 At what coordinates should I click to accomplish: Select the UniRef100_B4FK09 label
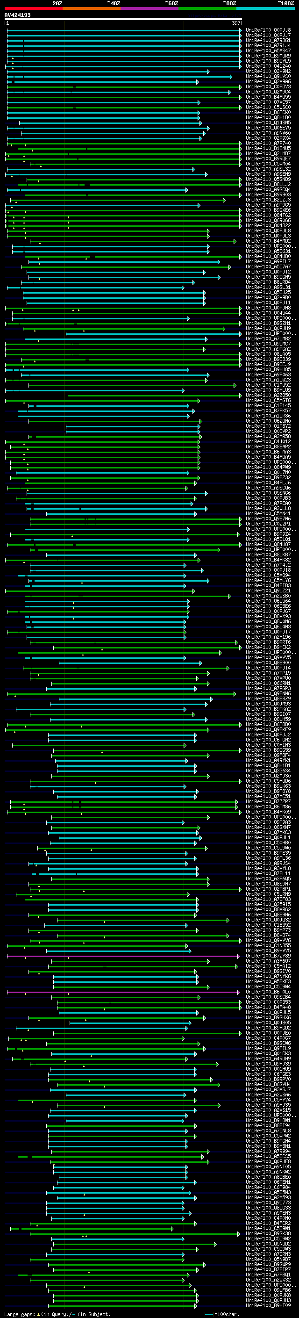[x=268, y=812]
